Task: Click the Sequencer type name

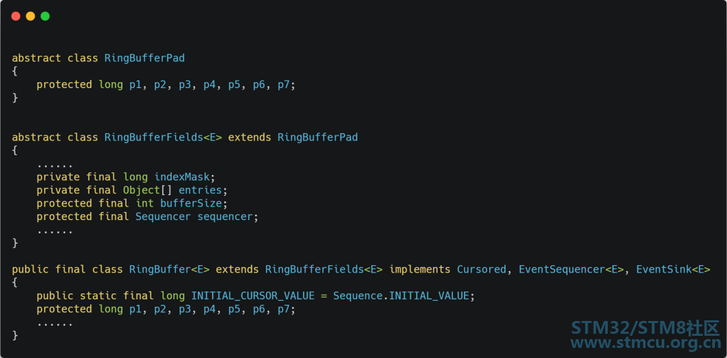Action: pos(163,217)
